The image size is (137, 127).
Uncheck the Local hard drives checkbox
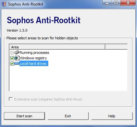[12, 64]
